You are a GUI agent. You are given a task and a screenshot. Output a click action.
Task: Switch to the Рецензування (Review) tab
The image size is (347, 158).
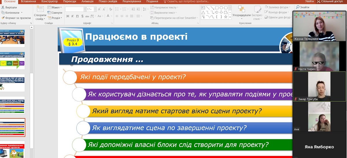point(132,1)
